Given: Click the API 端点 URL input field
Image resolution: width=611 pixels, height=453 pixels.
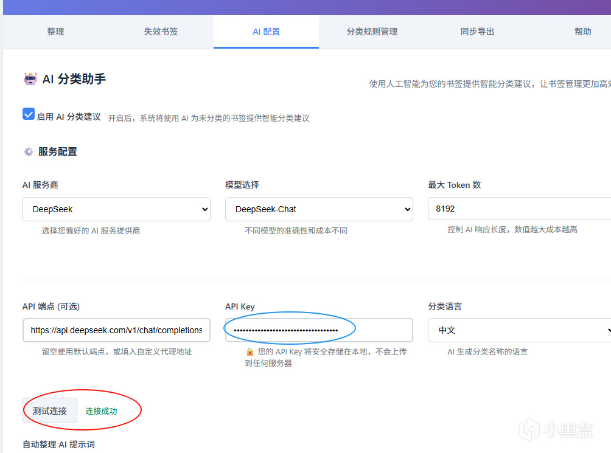Looking at the screenshot, I should pos(116,330).
